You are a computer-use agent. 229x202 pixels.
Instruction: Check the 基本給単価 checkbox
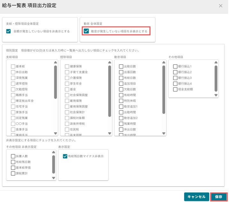(13, 168)
